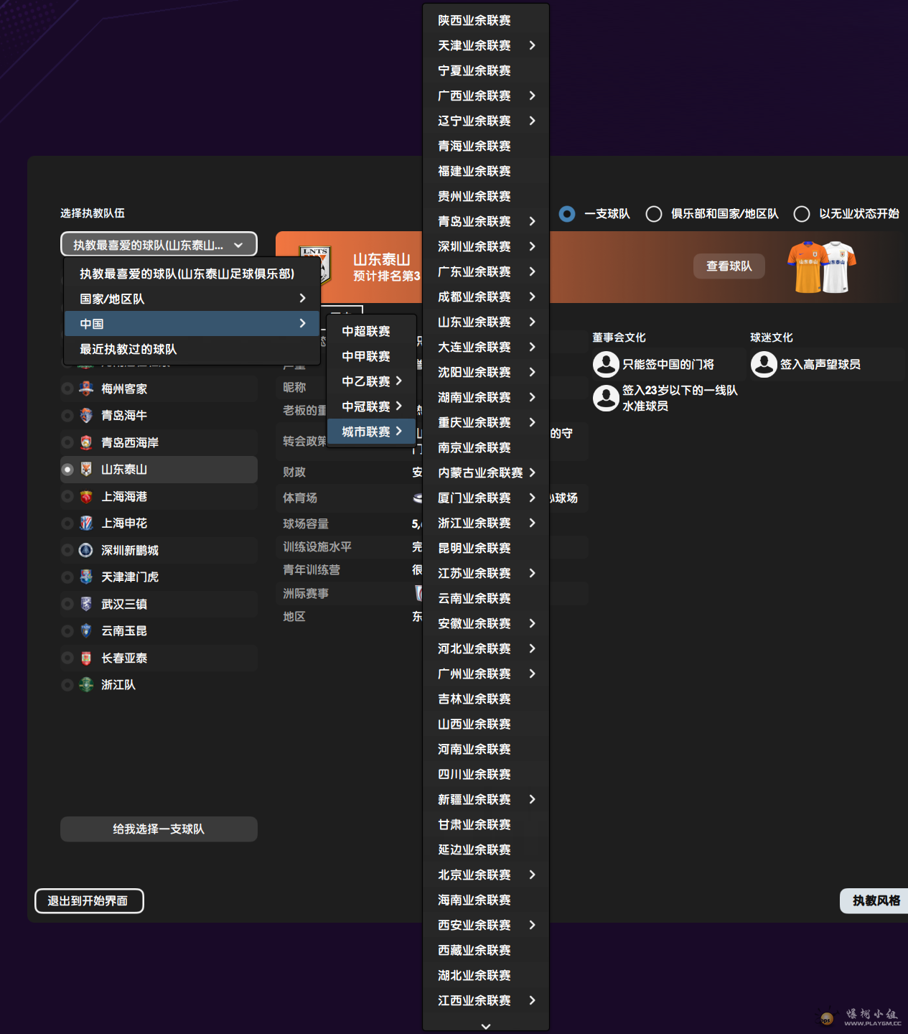Select the 一支球队 radio option
908x1034 pixels.
(x=567, y=214)
